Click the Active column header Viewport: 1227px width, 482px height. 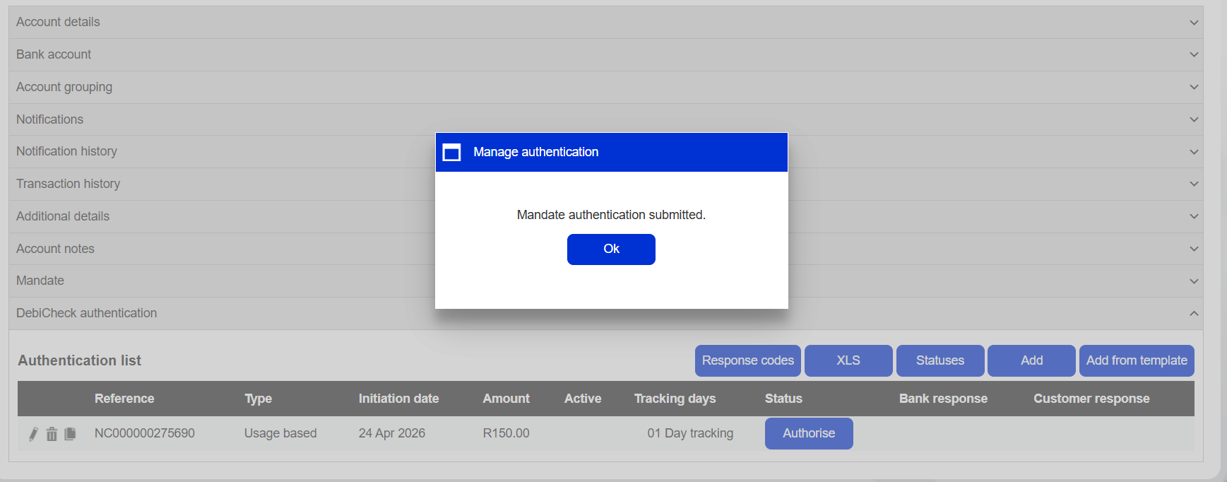(x=583, y=399)
